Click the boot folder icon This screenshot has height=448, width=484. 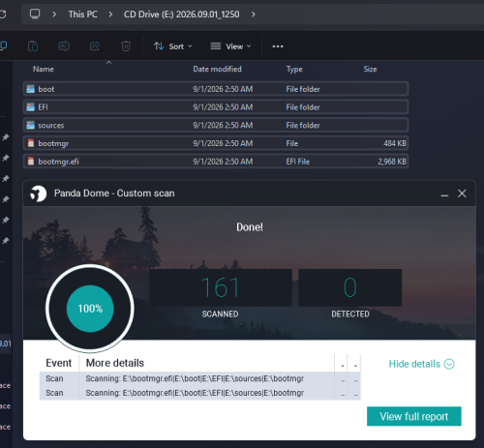[x=30, y=89]
